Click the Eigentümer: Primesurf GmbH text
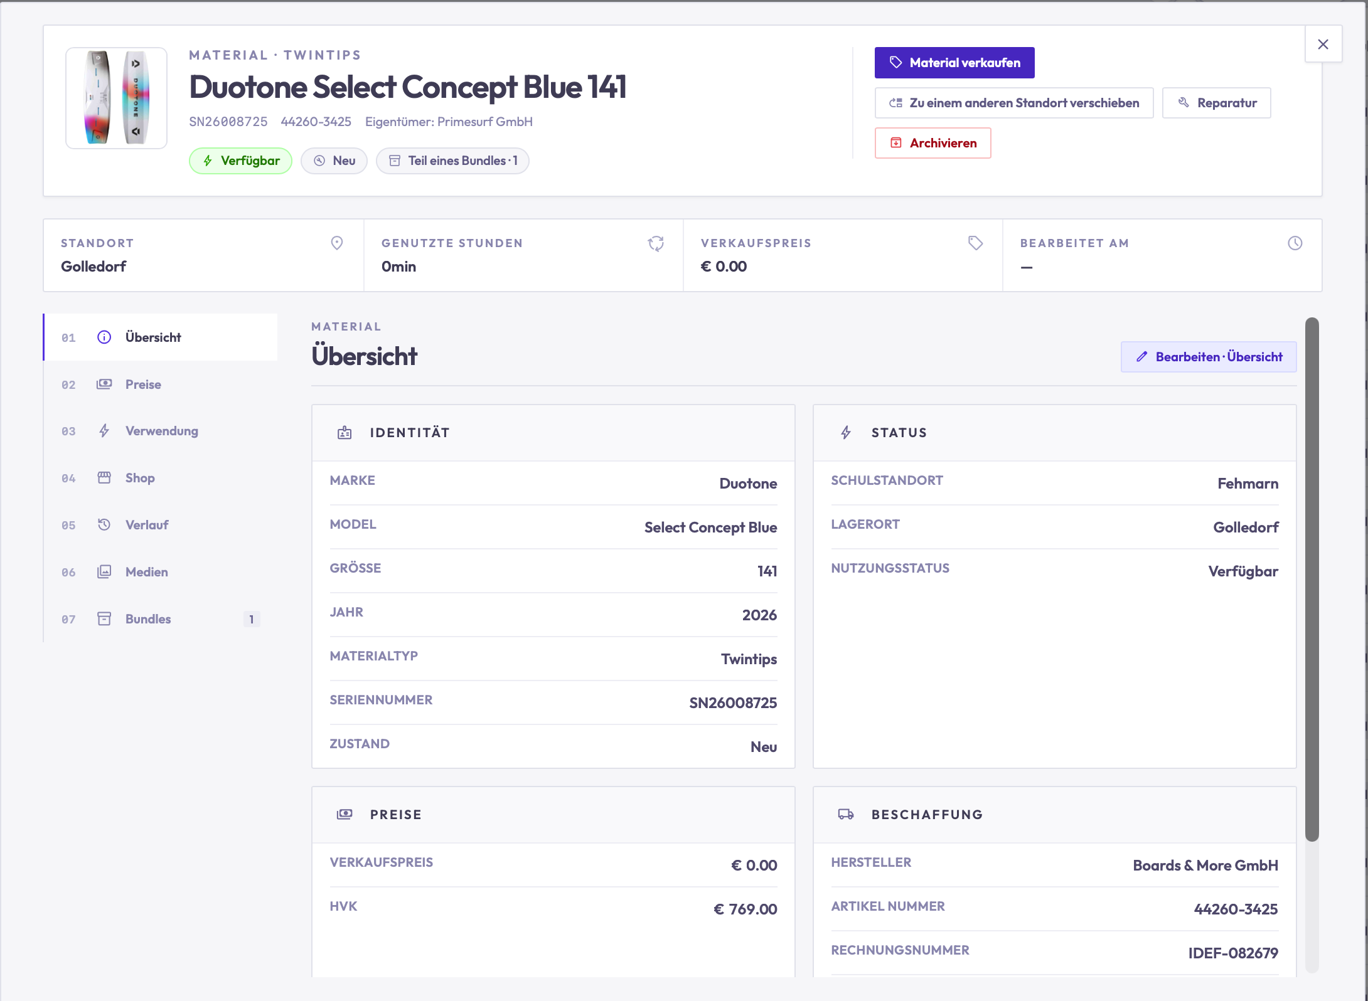1368x1001 pixels. tap(449, 122)
